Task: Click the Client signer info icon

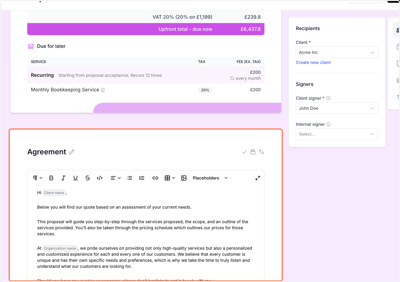Action: [x=328, y=98]
